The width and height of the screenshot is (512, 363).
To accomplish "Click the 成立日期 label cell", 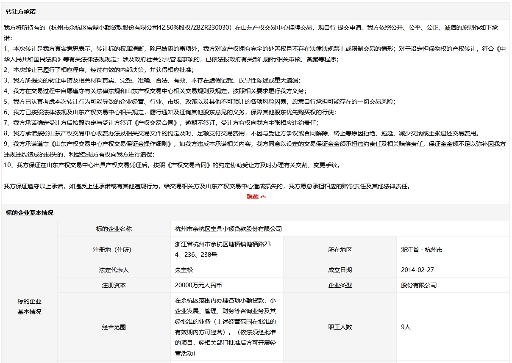I will [x=340, y=270].
